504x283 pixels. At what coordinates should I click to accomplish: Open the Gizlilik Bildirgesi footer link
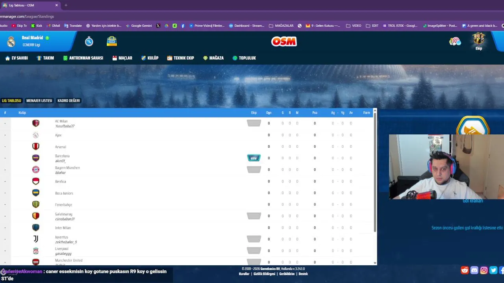pos(264,274)
